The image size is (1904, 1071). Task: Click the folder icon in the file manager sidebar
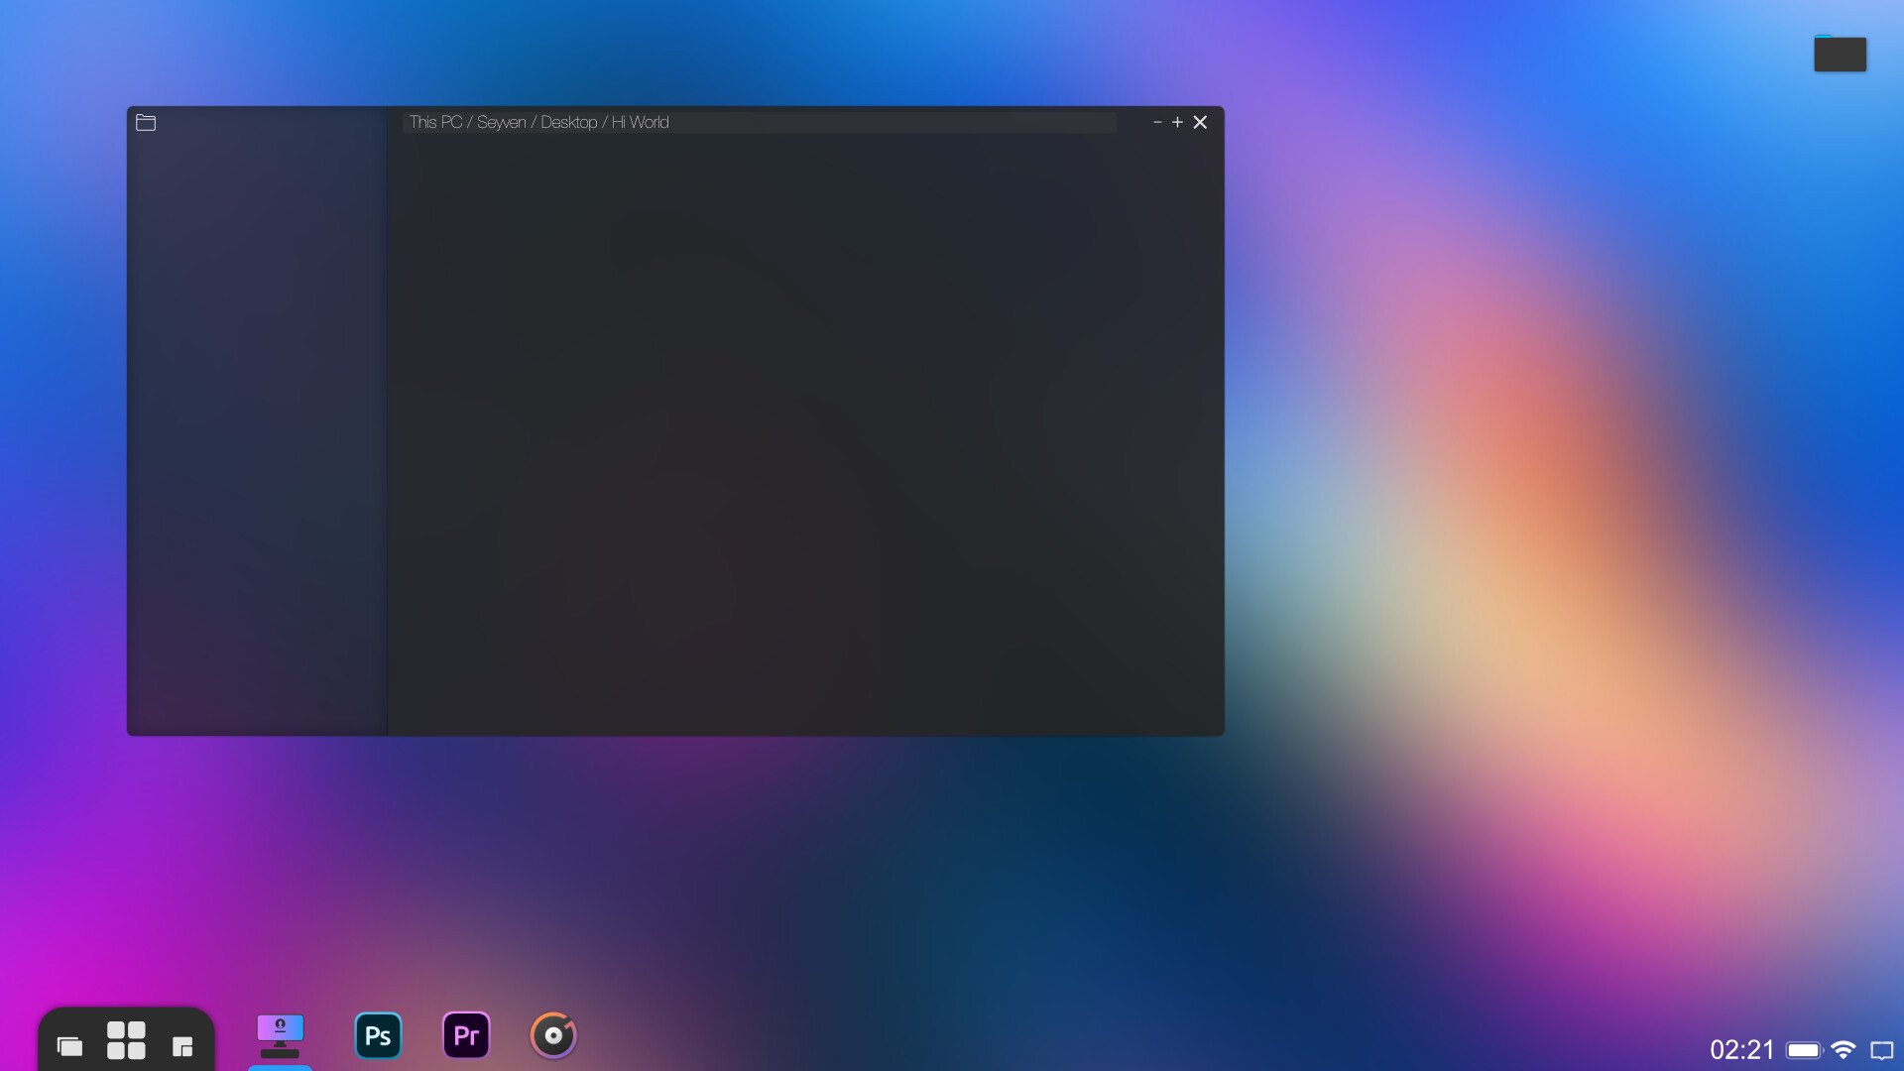click(x=146, y=122)
